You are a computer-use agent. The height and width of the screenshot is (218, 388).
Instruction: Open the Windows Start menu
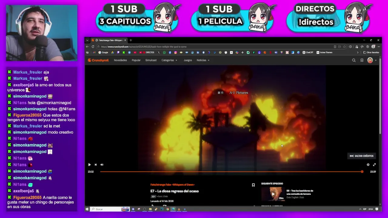point(87,209)
